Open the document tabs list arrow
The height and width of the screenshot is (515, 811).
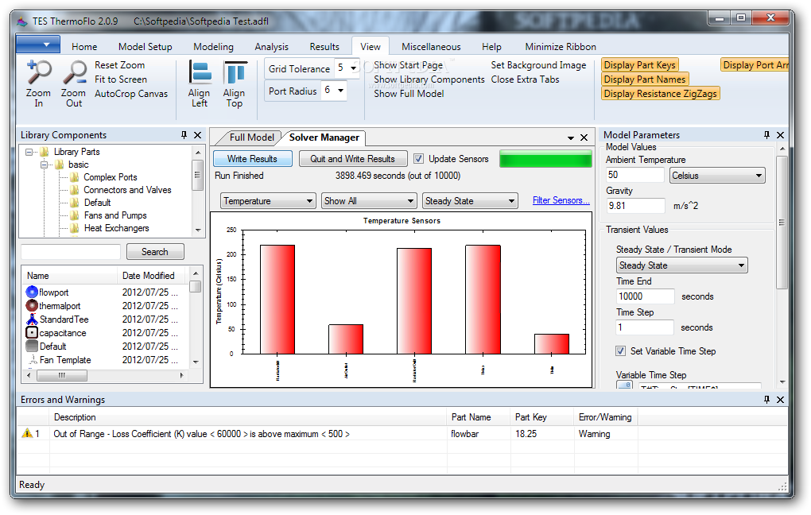coord(571,138)
